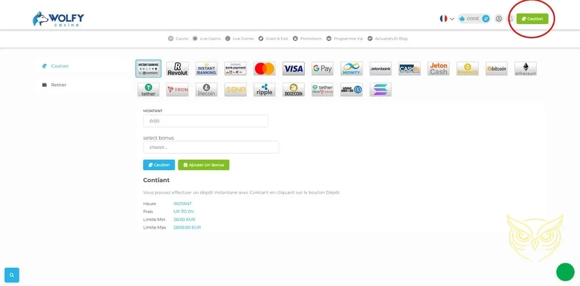Viewport: 580px width, 286px height.
Task: Open the Caution tab in sidebar
Action: point(60,66)
